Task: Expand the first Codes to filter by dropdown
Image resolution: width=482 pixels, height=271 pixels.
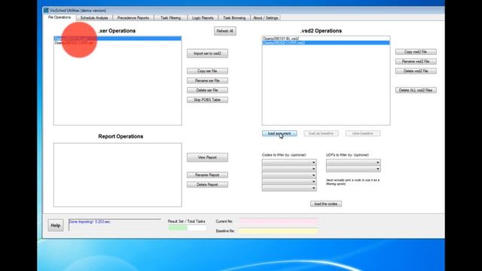Action: point(313,163)
